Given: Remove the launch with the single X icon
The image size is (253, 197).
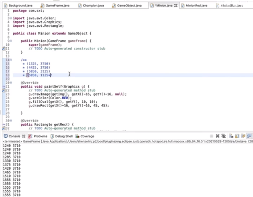Looking at the screenshot, I should coord(217,136).
